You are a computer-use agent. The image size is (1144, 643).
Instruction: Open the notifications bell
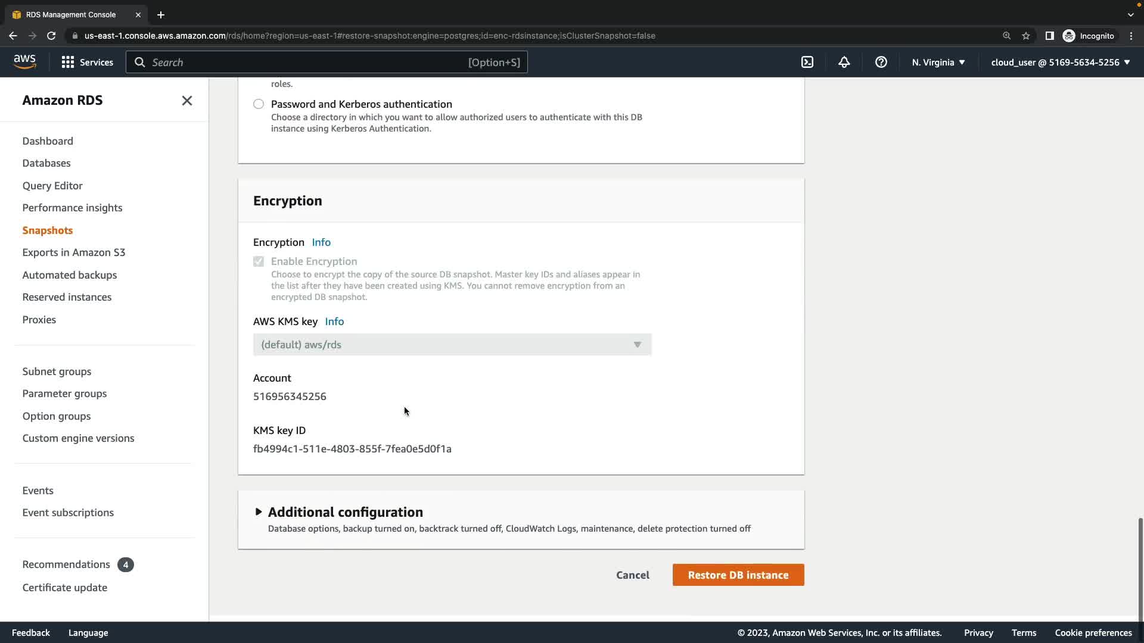click(844, 62)
